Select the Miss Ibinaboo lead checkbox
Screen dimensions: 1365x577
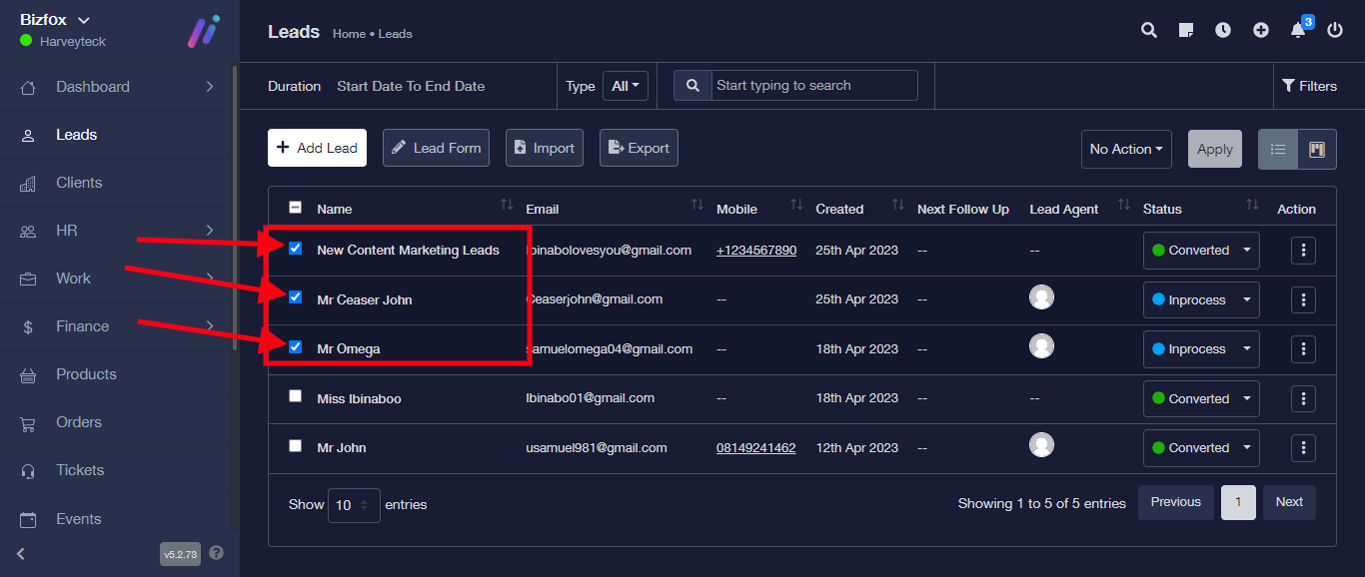pos(295,396)
